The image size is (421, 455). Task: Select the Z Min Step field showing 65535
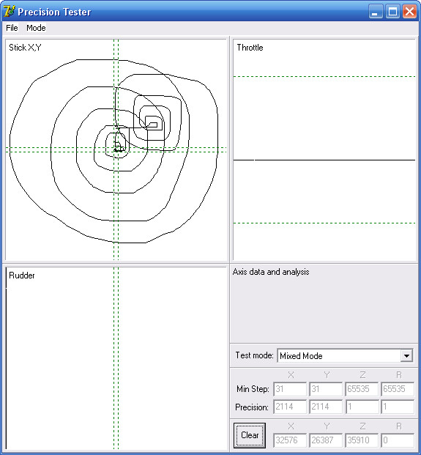pyautogui.click(x=362, y=389)
